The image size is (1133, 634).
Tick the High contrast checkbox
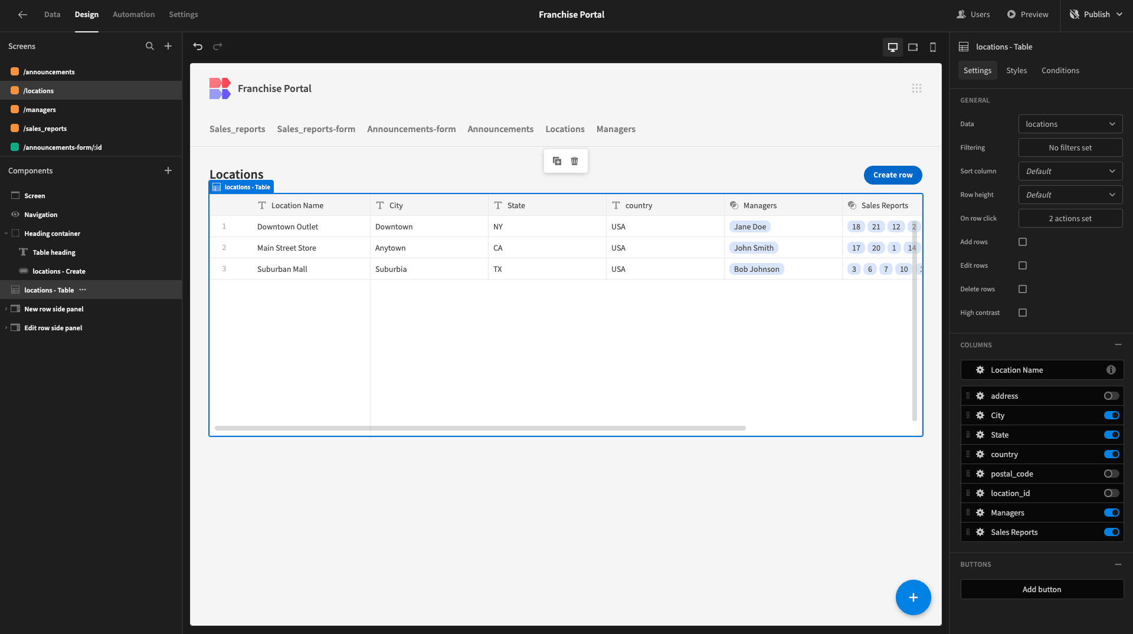[1023, 313]
